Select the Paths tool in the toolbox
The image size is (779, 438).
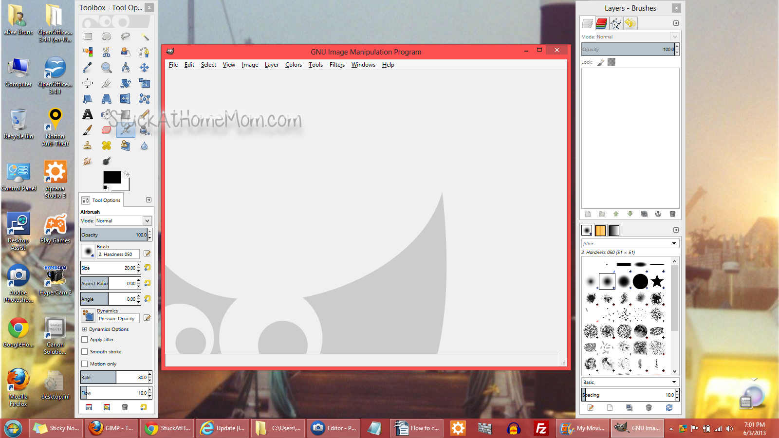145,52
